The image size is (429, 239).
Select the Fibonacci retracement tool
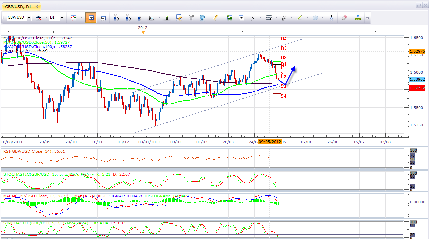point(269,18)
